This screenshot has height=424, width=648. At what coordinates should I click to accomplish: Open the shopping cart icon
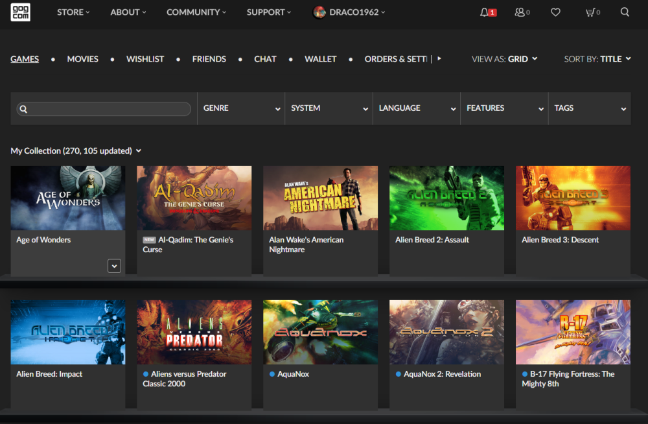590,12
